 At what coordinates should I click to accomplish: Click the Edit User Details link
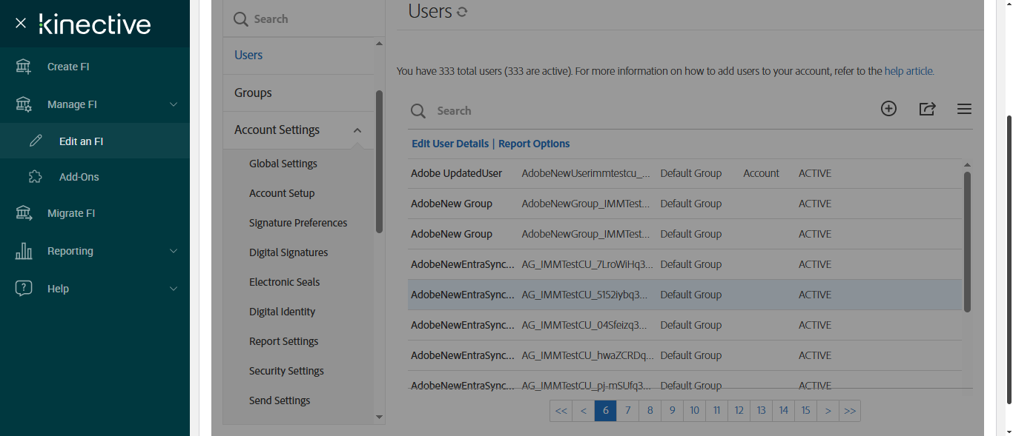(x=450, y=144)
